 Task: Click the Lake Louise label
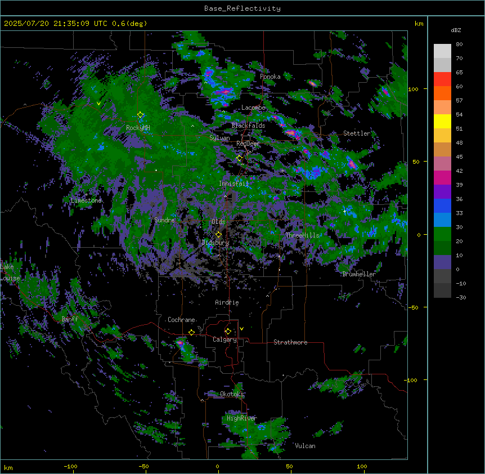(x=10, y=272)
